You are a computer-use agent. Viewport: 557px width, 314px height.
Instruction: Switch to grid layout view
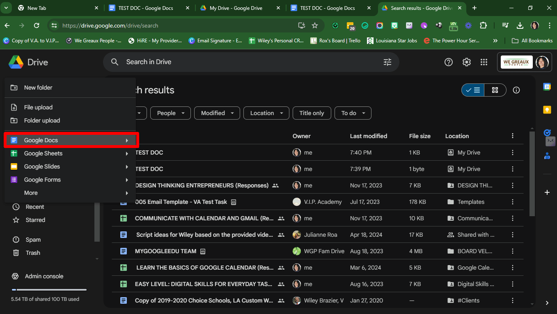[x=495, y=90]
